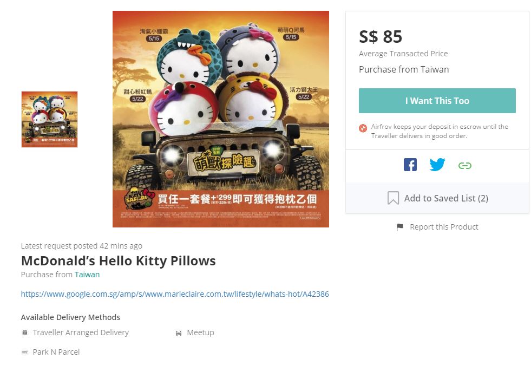Click the McDonald's Hello Kitty Pillows title
The image size is (531, 365).
(118, 260)
